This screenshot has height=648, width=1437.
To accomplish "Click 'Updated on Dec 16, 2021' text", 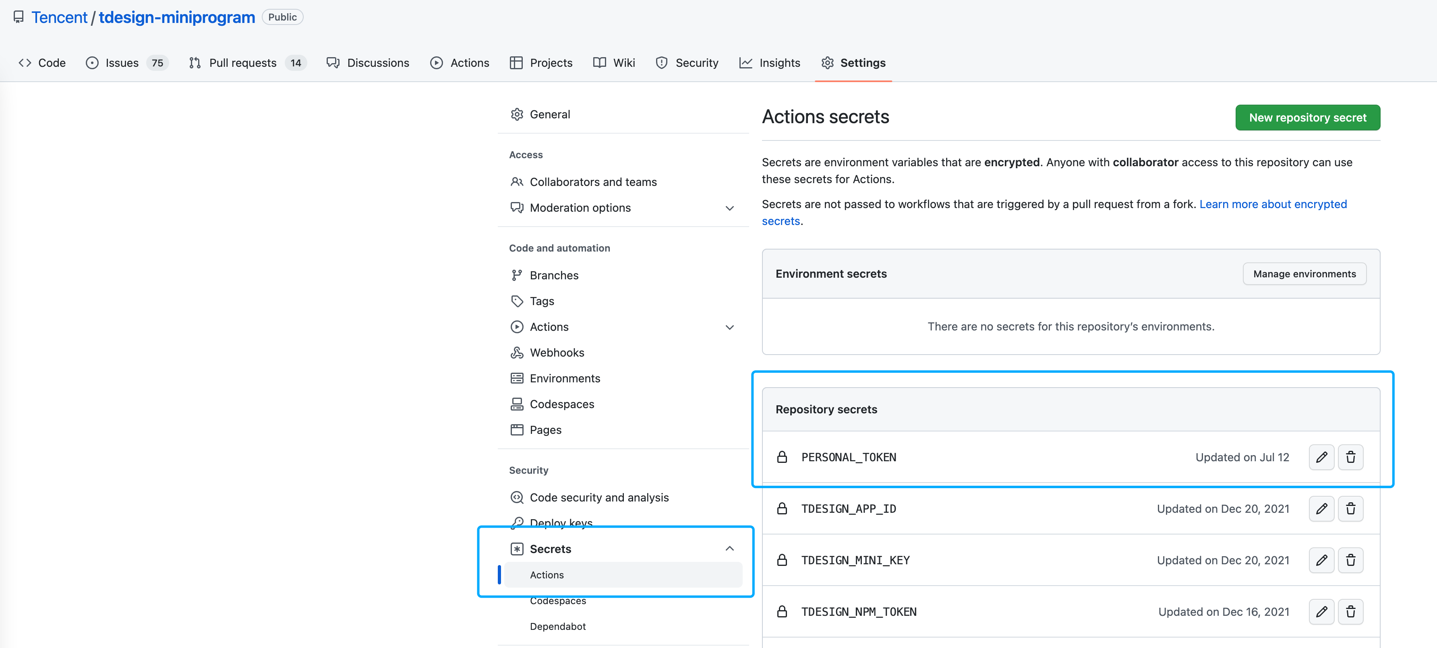I will (x=1224, y=612).
